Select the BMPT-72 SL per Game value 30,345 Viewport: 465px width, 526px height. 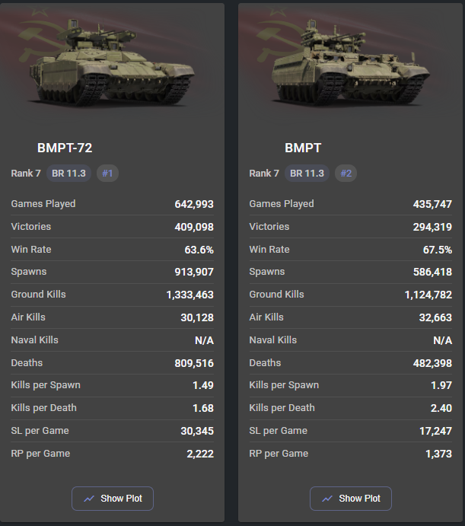[196, 431]
